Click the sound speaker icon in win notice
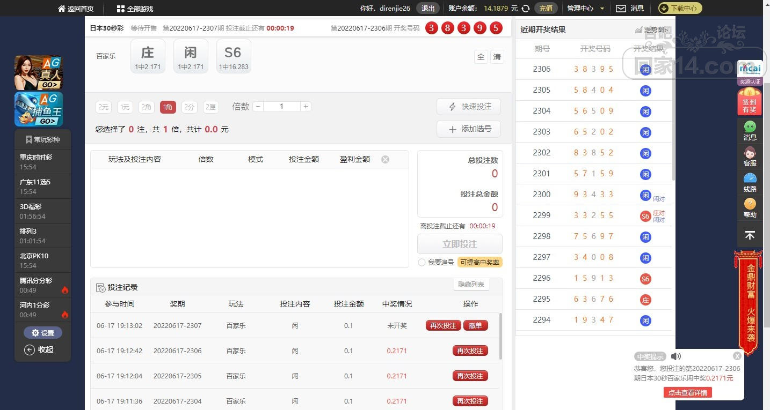 pos(676,356)
